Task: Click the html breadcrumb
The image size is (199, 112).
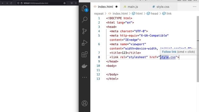Action: pos(139,14)
